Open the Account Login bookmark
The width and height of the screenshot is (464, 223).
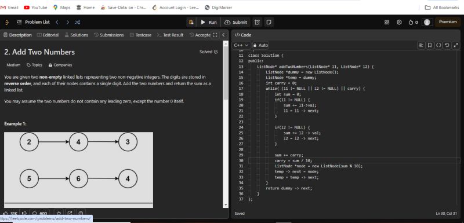(x=176, y=8)
